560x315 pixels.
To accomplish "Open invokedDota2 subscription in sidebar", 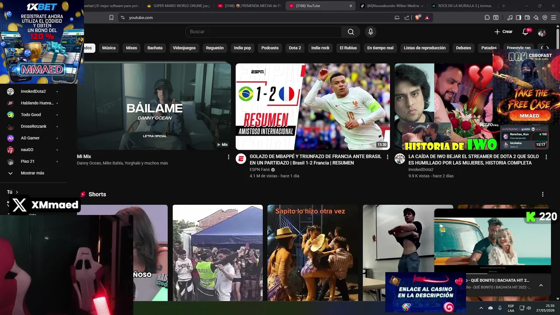I will coord(33,91).
